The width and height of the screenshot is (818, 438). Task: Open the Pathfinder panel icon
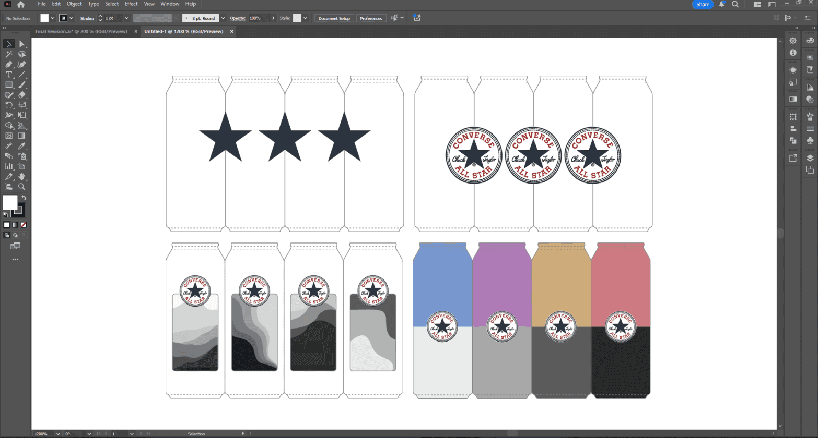[793, 140]
